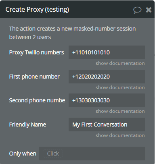Show documentation for First phone number
The image size is (155, 164).
point(120,87)
